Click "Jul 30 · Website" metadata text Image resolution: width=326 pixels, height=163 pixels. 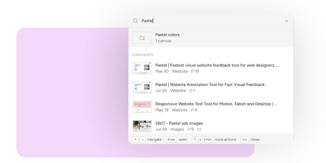coord(171,91)
